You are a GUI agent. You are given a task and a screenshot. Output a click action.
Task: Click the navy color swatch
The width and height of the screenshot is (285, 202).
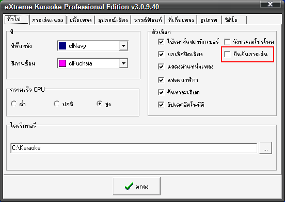pos(62,46)
